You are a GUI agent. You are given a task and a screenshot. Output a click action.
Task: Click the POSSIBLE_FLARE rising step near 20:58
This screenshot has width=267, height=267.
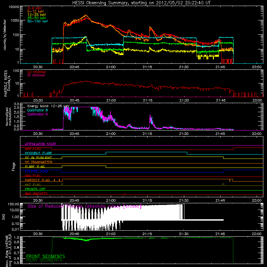[106, 153]
